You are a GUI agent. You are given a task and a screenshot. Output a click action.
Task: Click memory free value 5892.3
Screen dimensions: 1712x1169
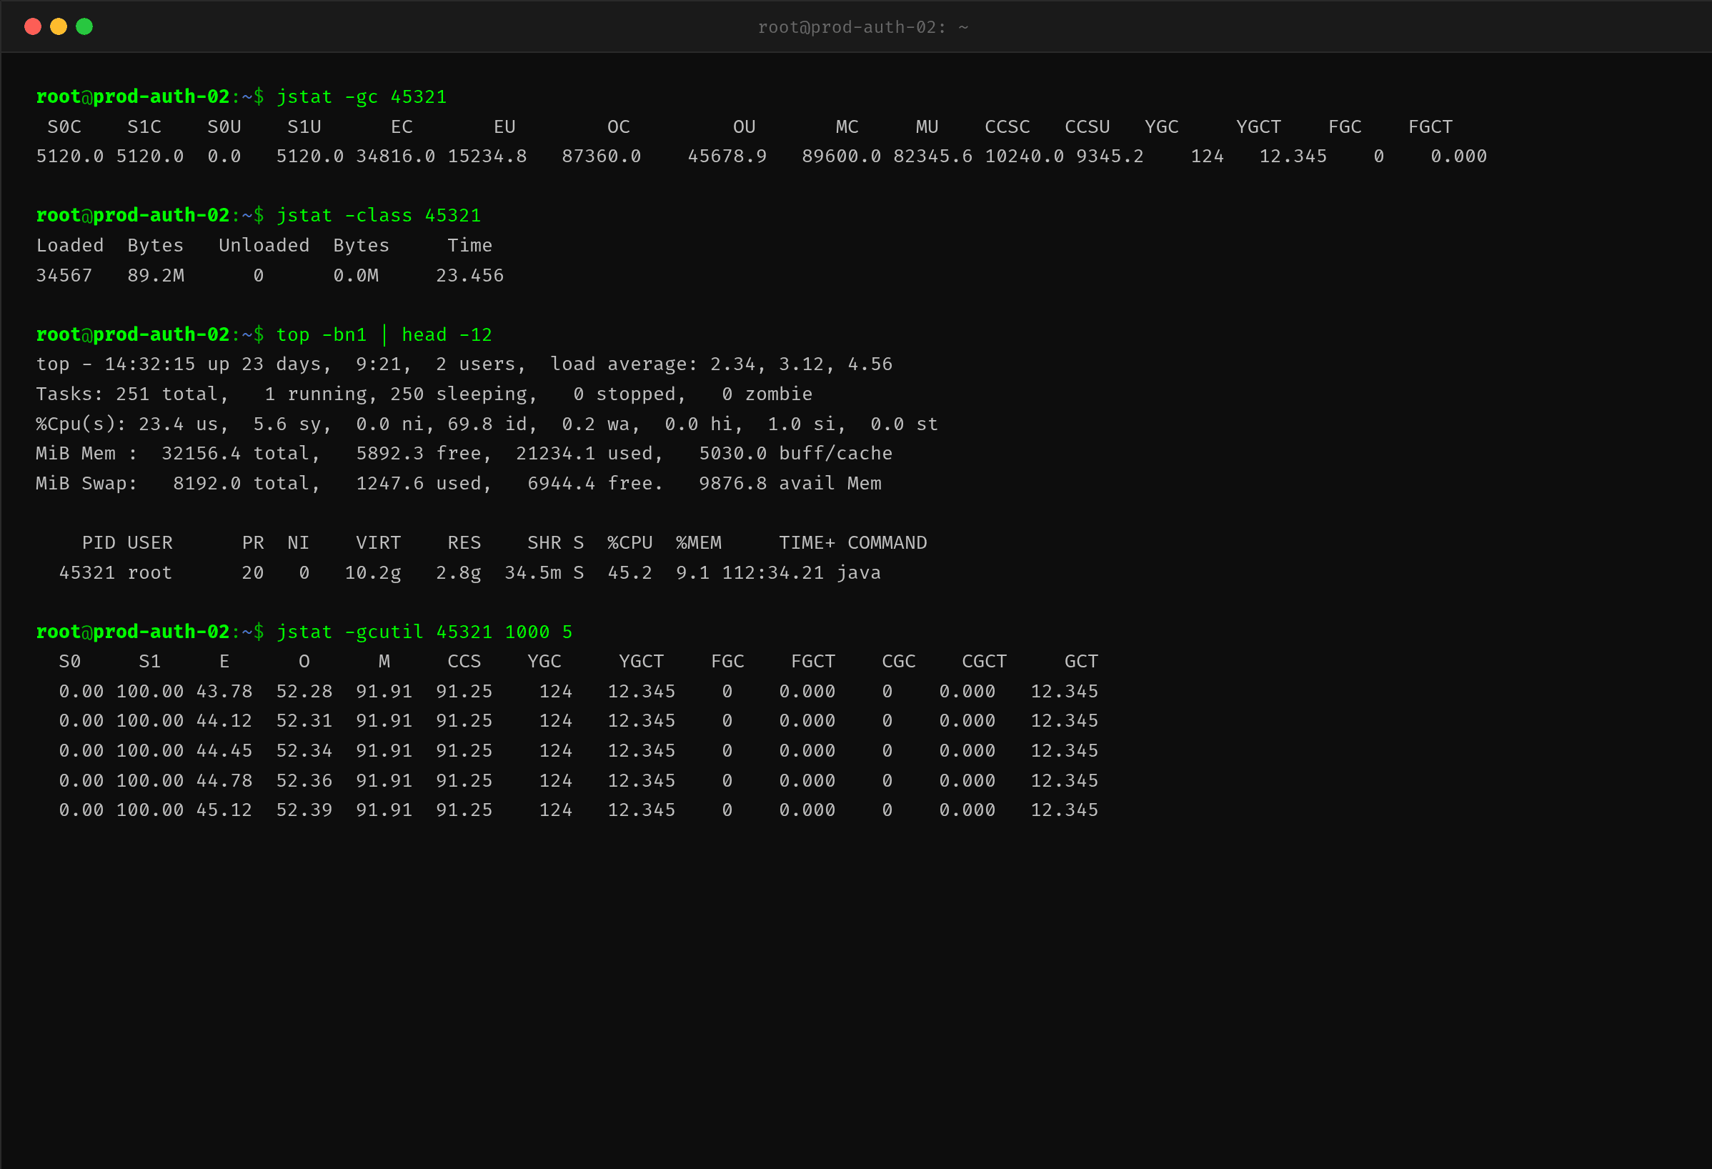(x=389, y=453)
